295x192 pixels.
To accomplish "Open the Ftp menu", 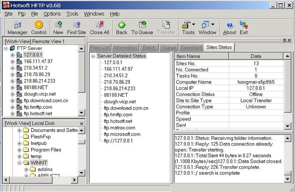I will click(x=22, y=14).
